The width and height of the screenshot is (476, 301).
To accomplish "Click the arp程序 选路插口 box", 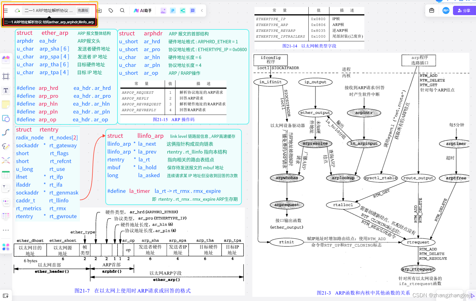I will pyautogui.click(x=419, y=60).
